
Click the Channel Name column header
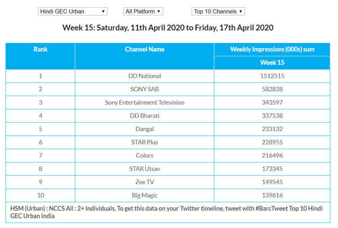pyautogui.click(x=145, y=50)
